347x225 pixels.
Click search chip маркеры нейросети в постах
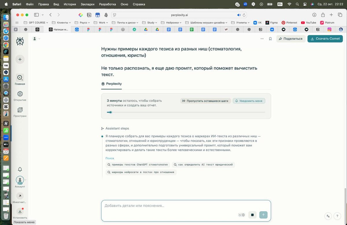(141, 172)
